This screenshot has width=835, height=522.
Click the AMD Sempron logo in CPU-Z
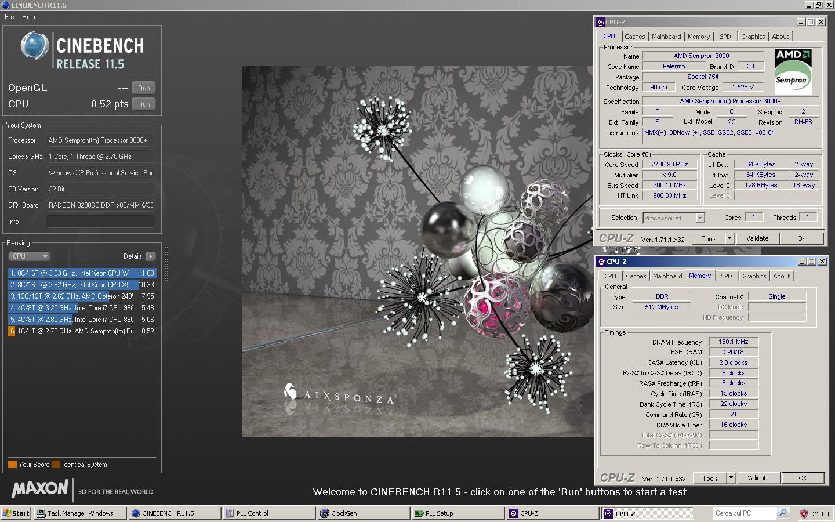[793, 71]
